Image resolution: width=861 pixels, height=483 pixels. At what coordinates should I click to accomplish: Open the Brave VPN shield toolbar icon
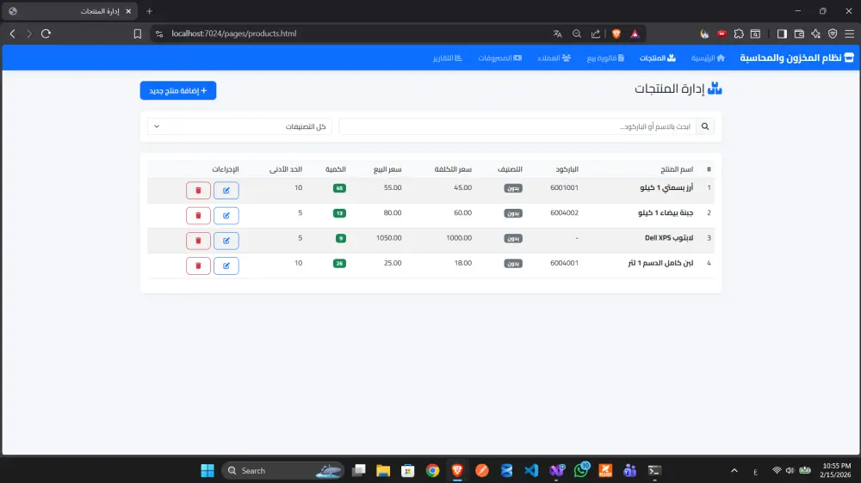(x=833, y=34)
